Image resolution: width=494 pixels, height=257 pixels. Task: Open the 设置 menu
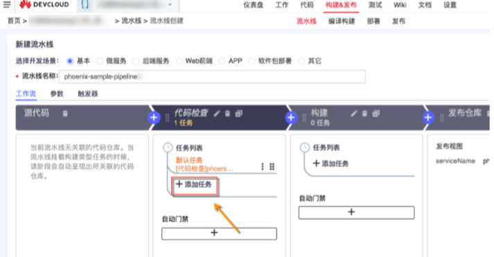tap(450, 5)
